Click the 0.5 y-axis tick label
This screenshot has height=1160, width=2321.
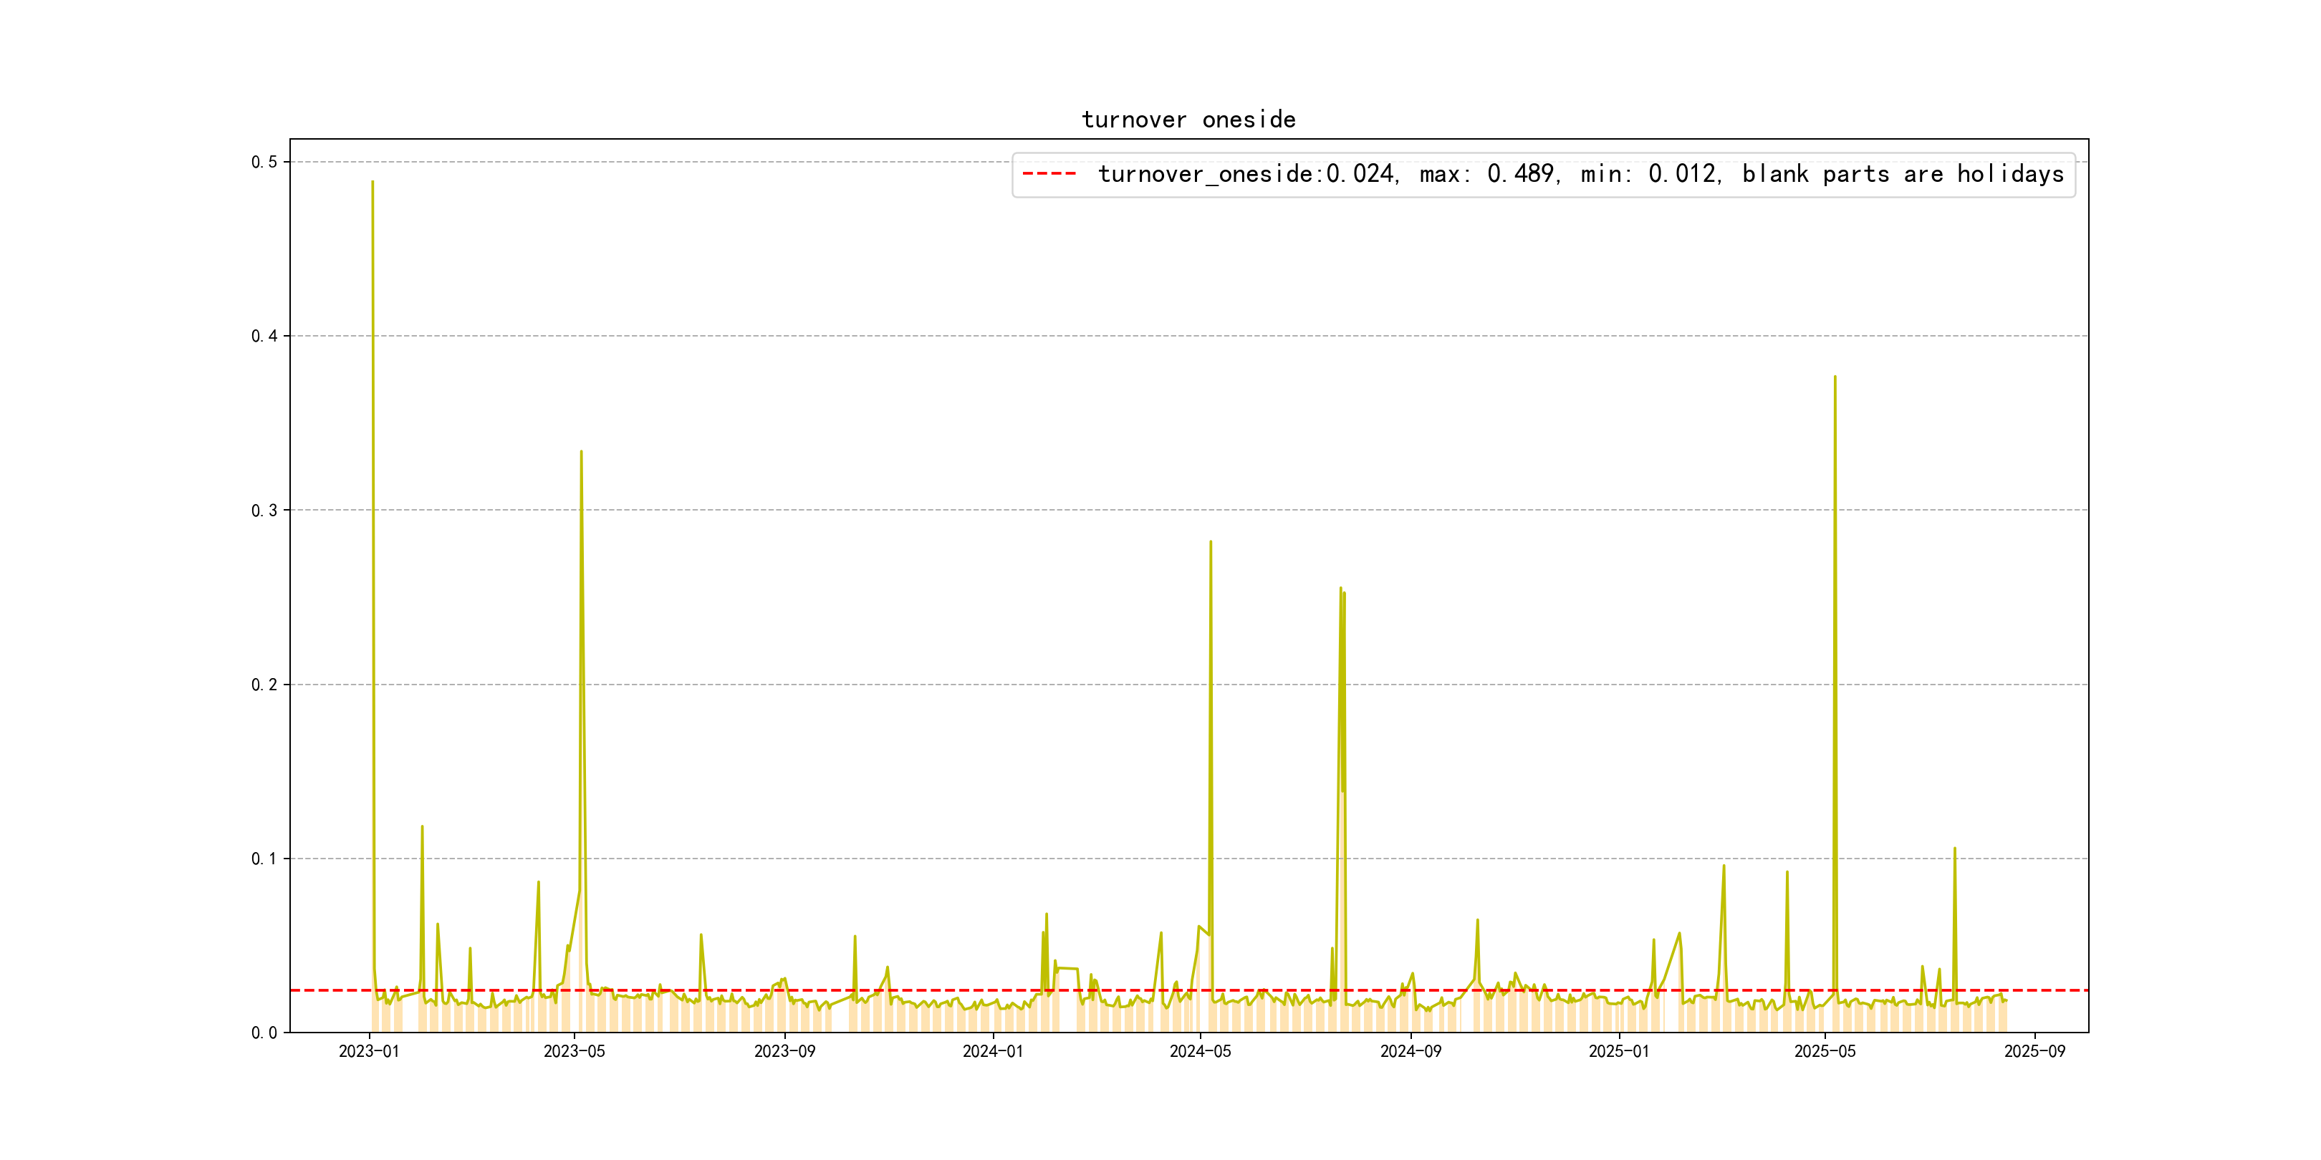[264, 162]
